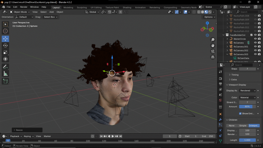
Task: Expand the Timing section
Action: point(235,75)
